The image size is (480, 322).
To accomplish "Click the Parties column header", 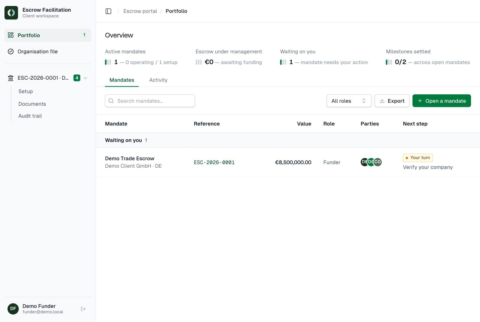I will [370, 124].
